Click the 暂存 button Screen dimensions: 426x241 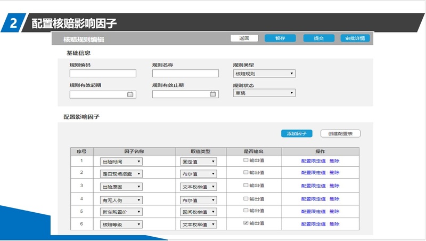point(280,38)
